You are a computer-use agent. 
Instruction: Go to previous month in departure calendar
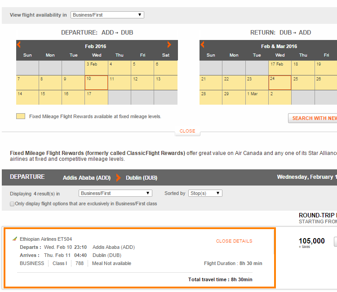pos(19,44)
